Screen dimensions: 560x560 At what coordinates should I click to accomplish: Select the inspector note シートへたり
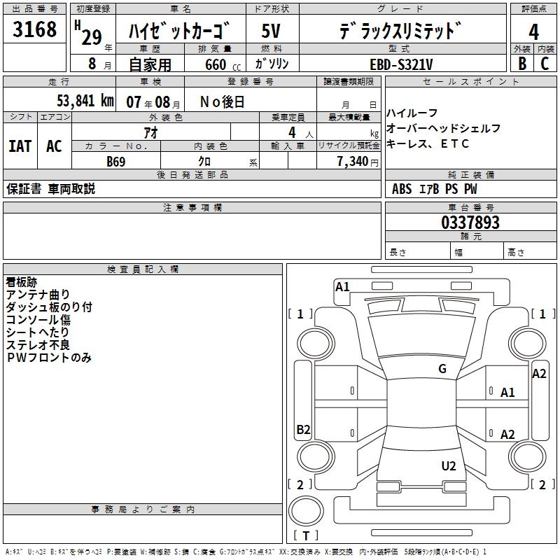[x=38, y=332]
